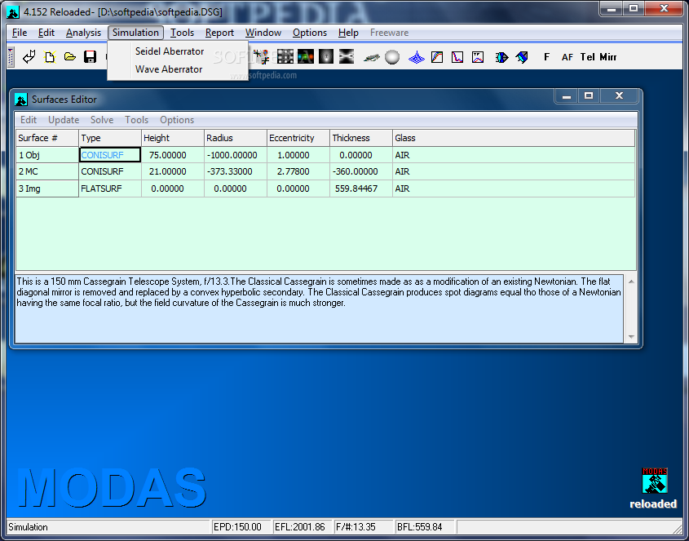
Task: Click the Thickness value 559.84467
Action: click(361, 188)
